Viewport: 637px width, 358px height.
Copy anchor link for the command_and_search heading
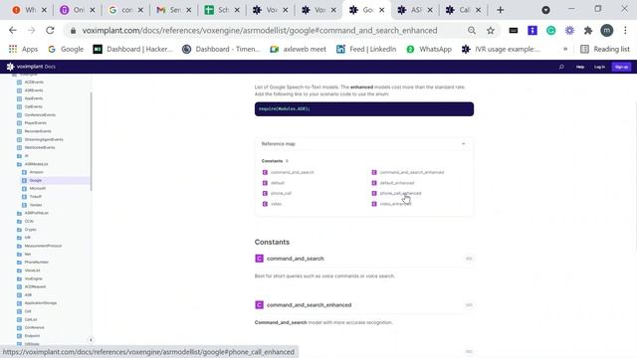[469, 259]
